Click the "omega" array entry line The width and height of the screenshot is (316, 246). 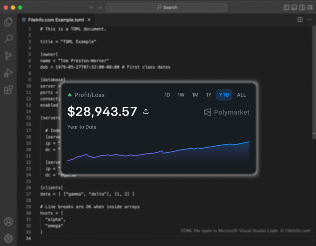point(54,226)
